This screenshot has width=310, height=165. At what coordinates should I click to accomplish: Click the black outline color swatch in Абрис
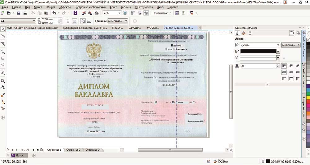tap(258, 52)
